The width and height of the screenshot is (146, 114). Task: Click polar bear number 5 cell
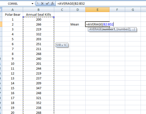(13, 39)
